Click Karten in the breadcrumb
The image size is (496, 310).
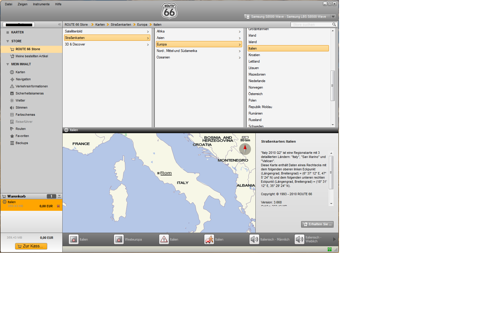[100, 25]
